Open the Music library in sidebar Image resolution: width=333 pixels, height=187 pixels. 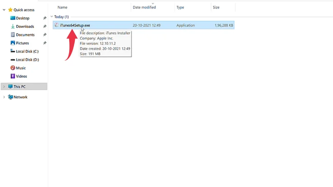click(x=20, y=68)
